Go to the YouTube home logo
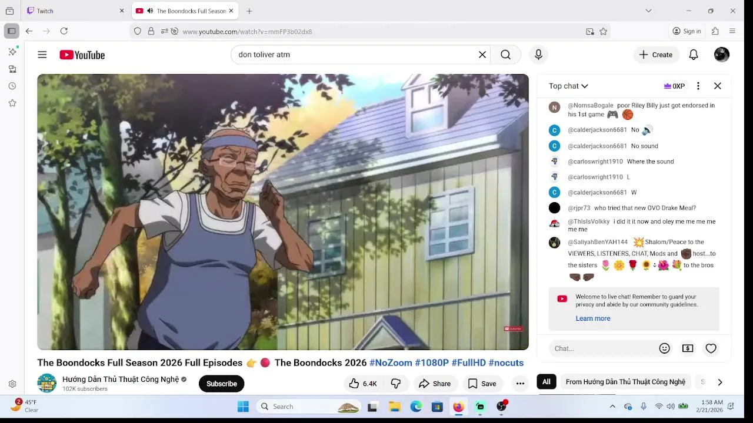 point(82,55)
